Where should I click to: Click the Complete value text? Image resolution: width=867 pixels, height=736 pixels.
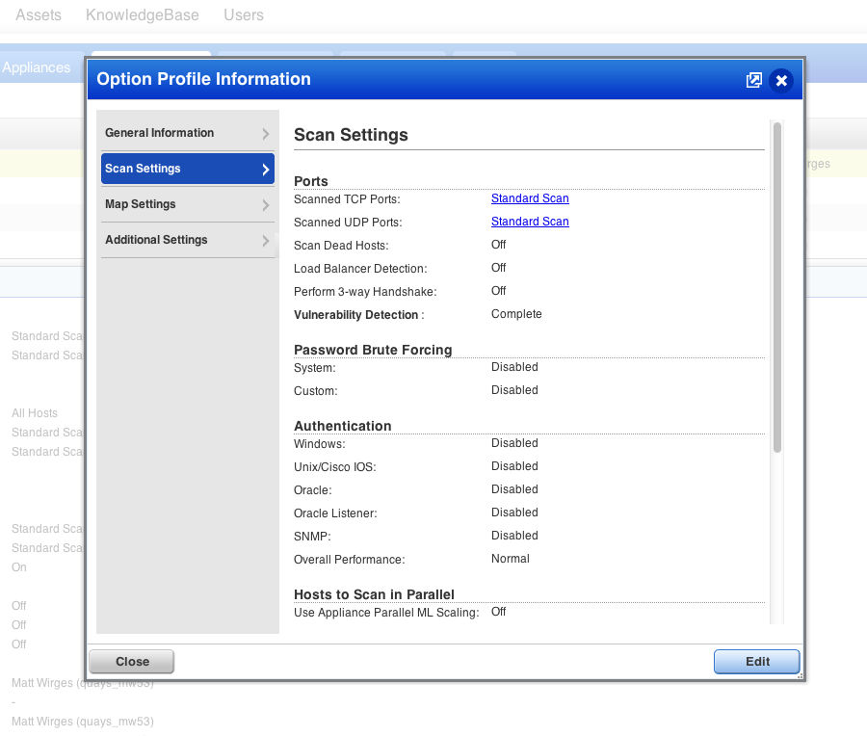pos(516,314)
